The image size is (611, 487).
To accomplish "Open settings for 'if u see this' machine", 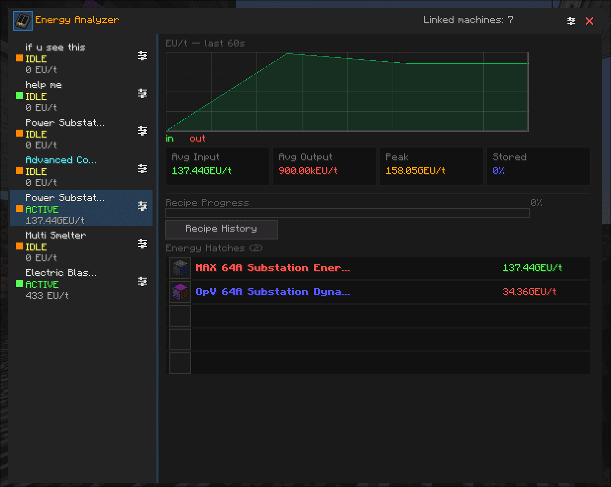I will (143, 56).
